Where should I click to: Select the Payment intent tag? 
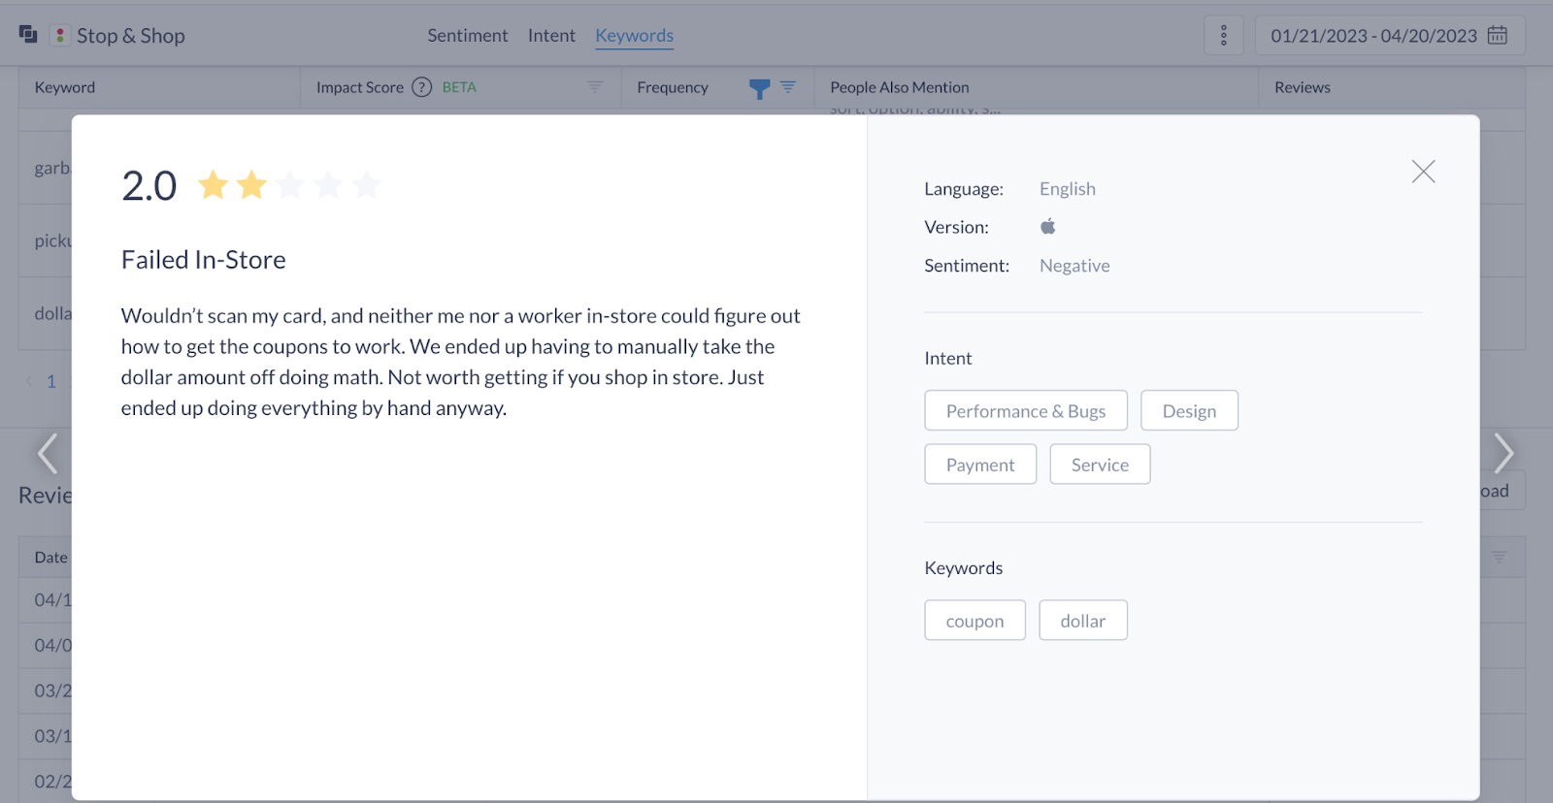tap(980, 465)
